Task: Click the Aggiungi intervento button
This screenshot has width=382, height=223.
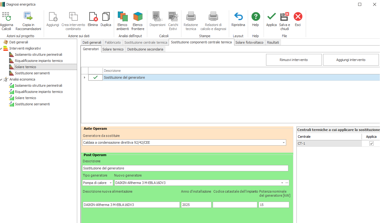Action: pos(351,60)
